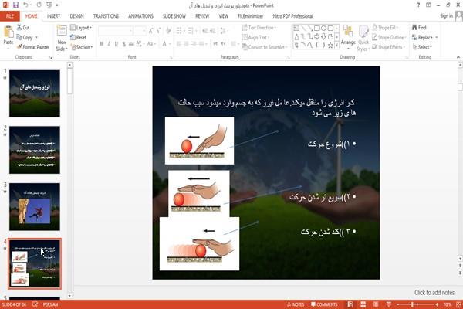Click the Copy button

pyautogui.click(x=25, y=37)
